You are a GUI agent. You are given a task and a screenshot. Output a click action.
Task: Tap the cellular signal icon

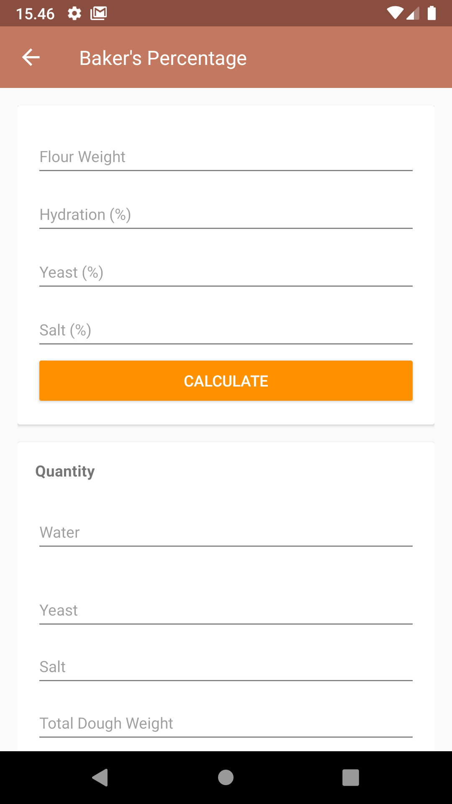pyautogui.click(x=413, y=13)
